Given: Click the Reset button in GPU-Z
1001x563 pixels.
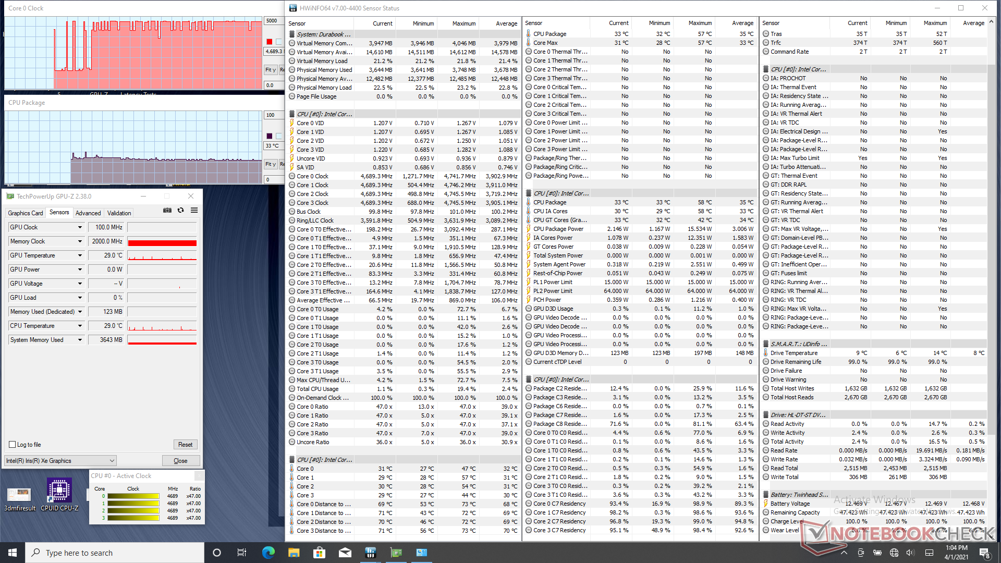Looking at the screenshot, I should pos(185,445).
